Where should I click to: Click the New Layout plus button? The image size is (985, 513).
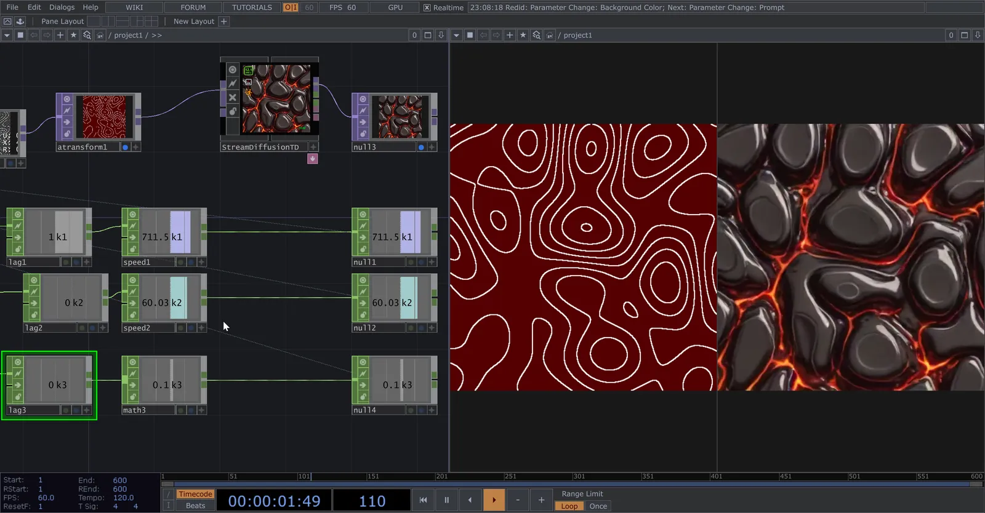(x=224, y=21)
